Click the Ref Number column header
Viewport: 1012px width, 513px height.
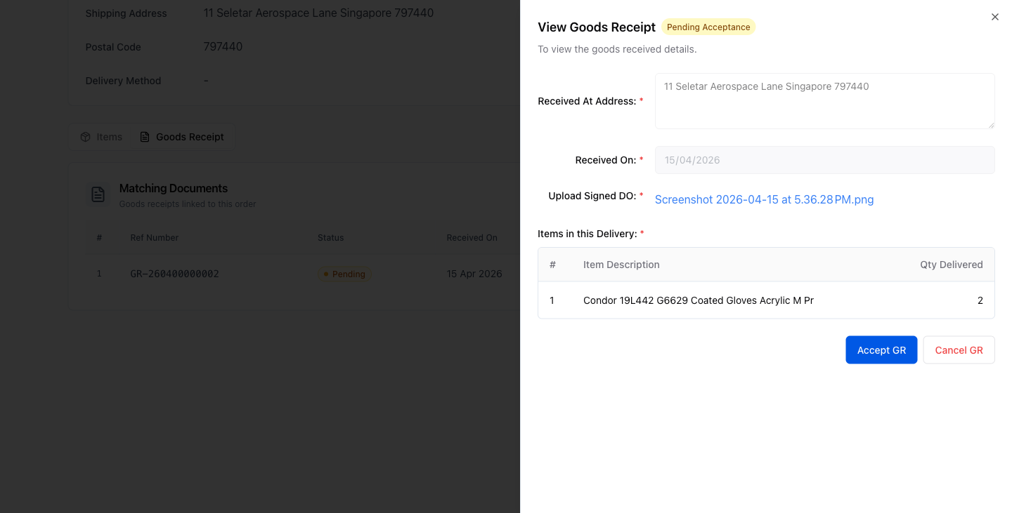155,238
